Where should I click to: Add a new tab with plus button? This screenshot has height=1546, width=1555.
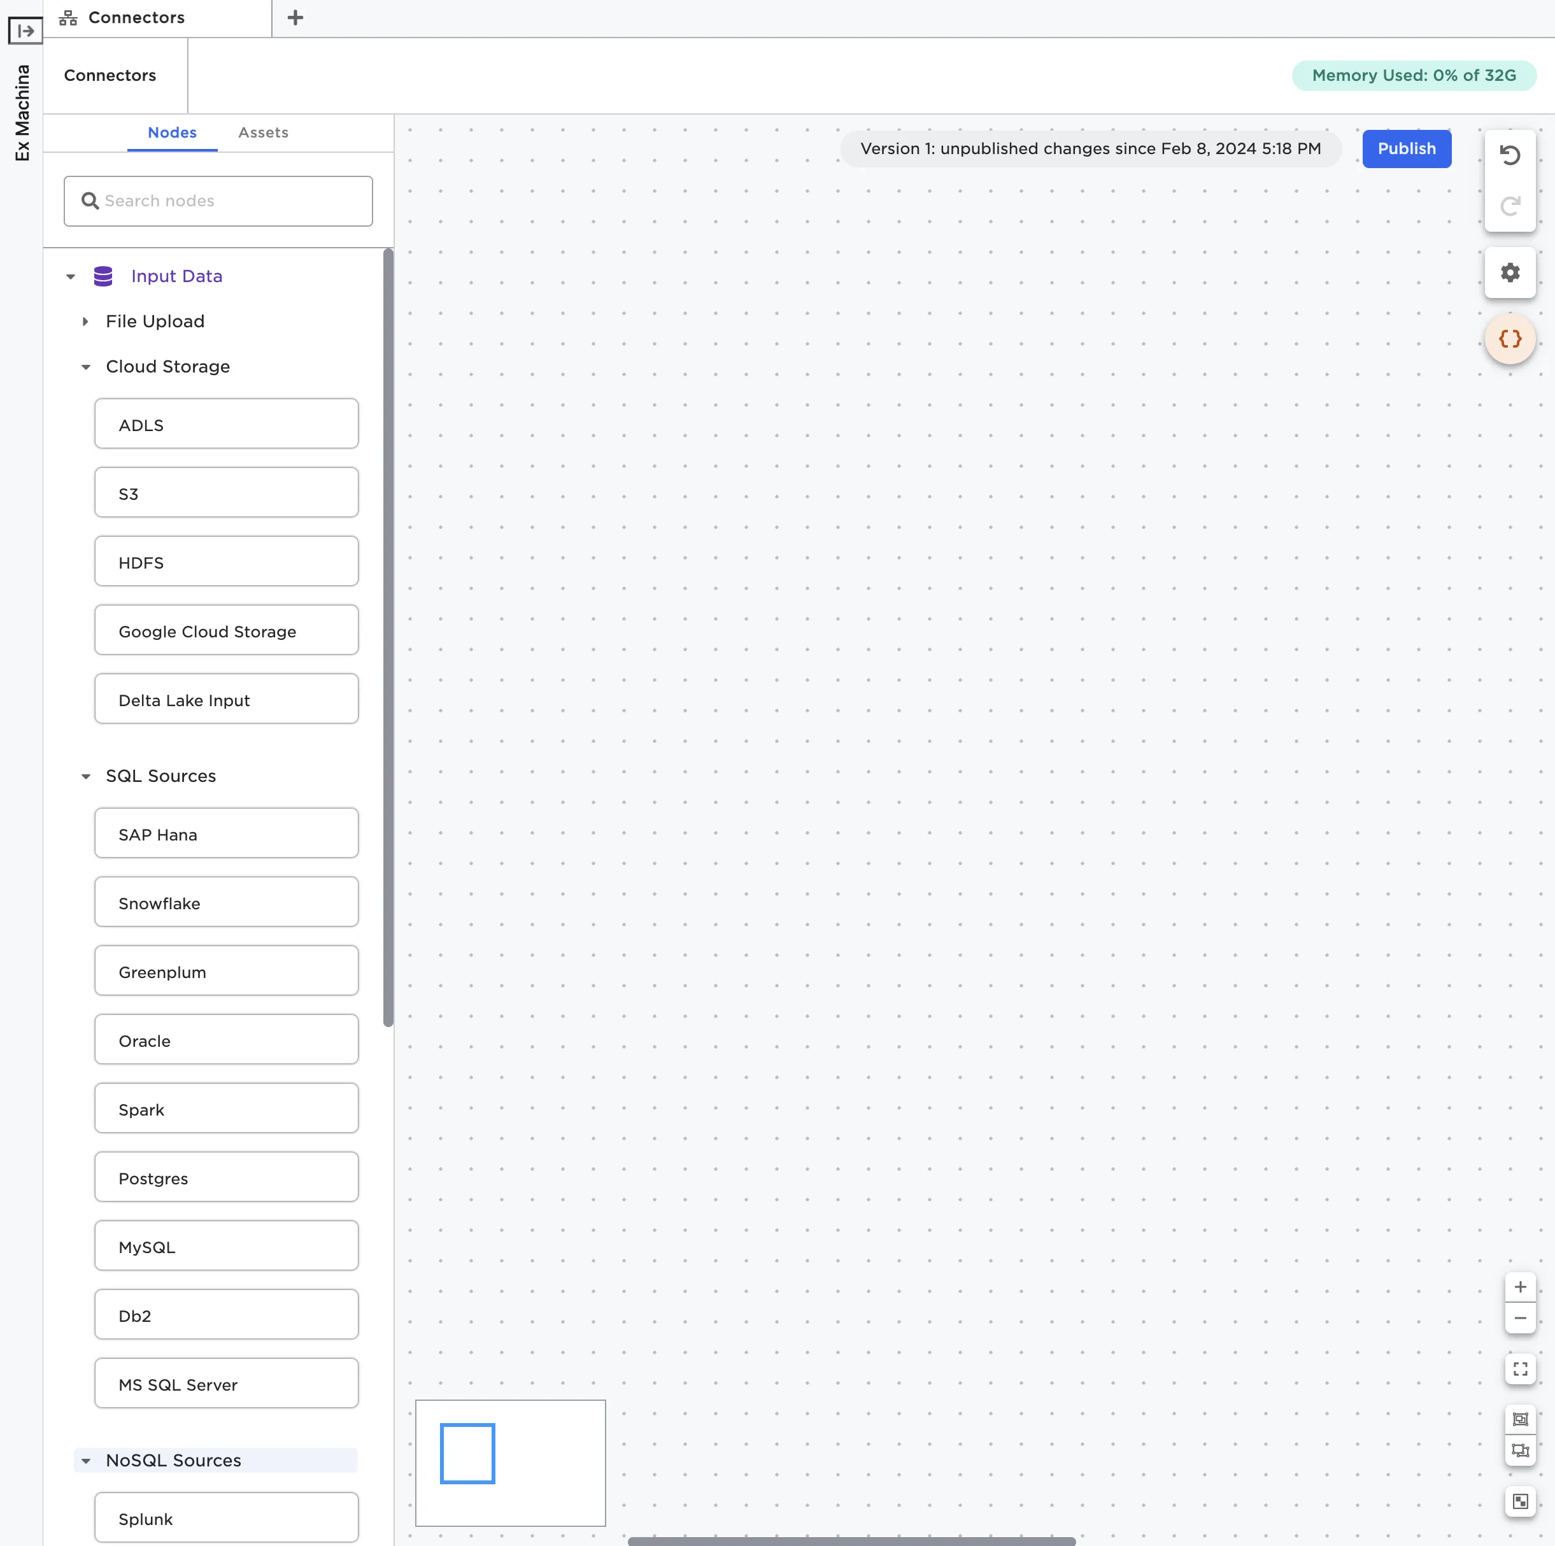click(295, 18)
